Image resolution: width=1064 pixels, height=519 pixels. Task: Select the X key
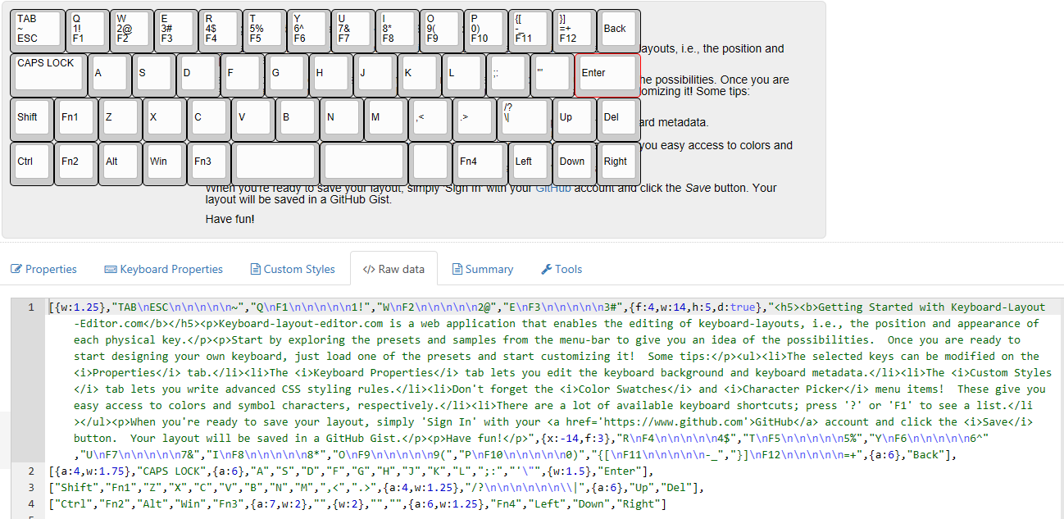click(x=166, y=120)
